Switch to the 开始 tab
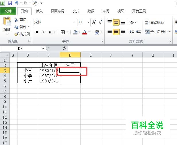The image size is (177, 145). (x=24, y=11)
